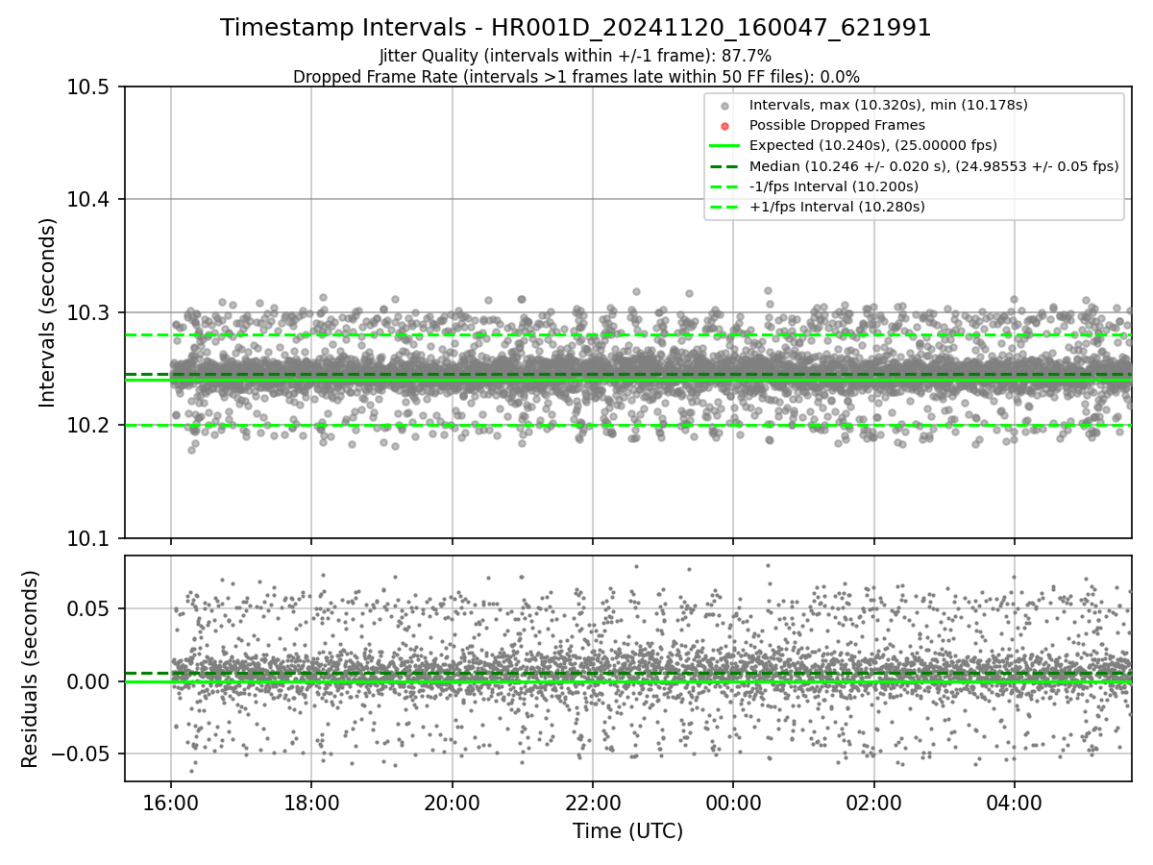The image size is (1153, 865).
Task: Select the 'Jitter Quality' subtitle line showing 87.7%
Action: [576, 56]
